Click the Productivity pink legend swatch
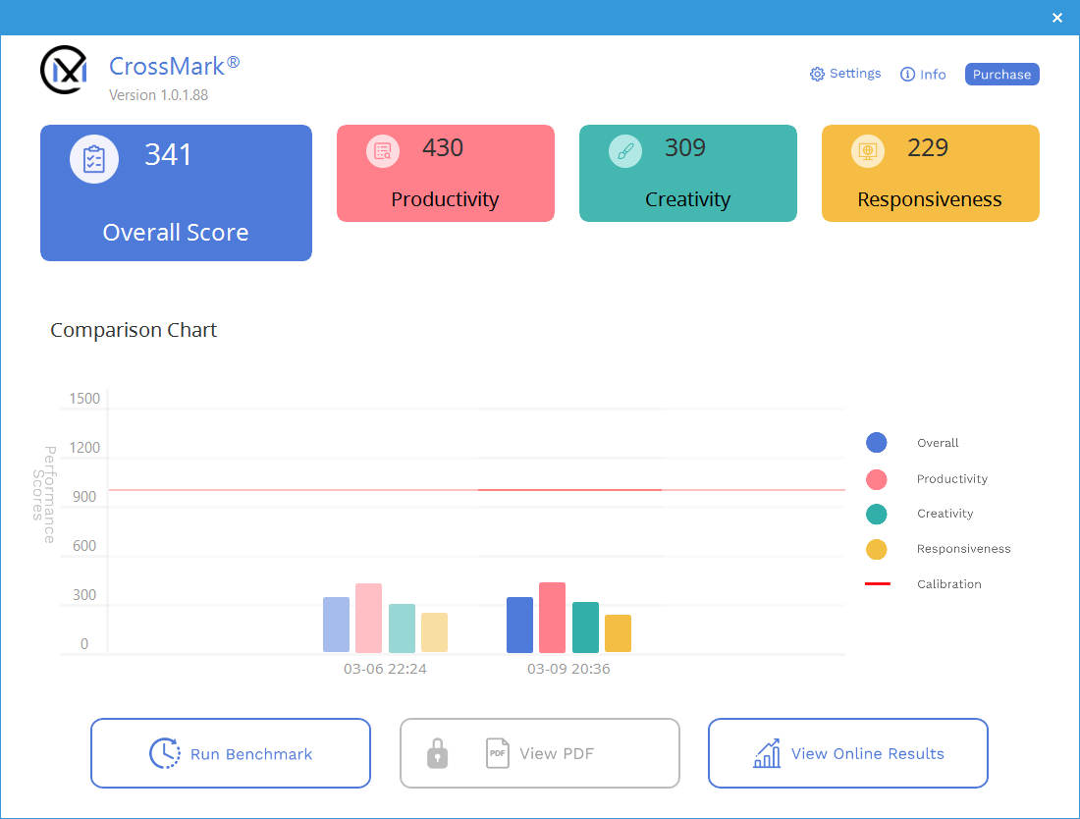Screen dimensions: 1080x819 coord(876,479)
